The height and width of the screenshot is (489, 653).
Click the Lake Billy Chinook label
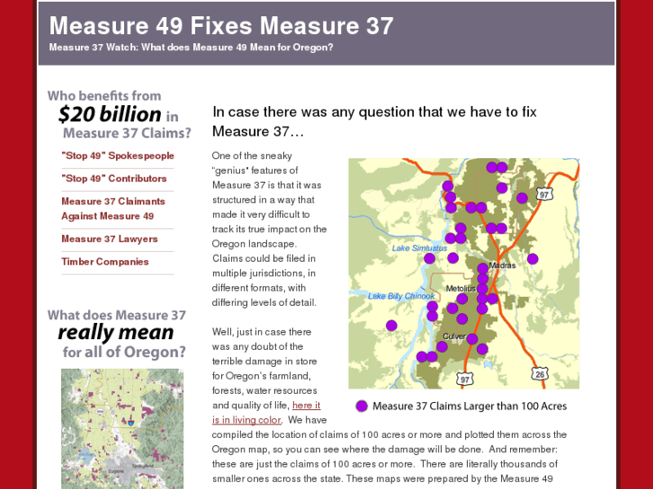pos(402,296)
